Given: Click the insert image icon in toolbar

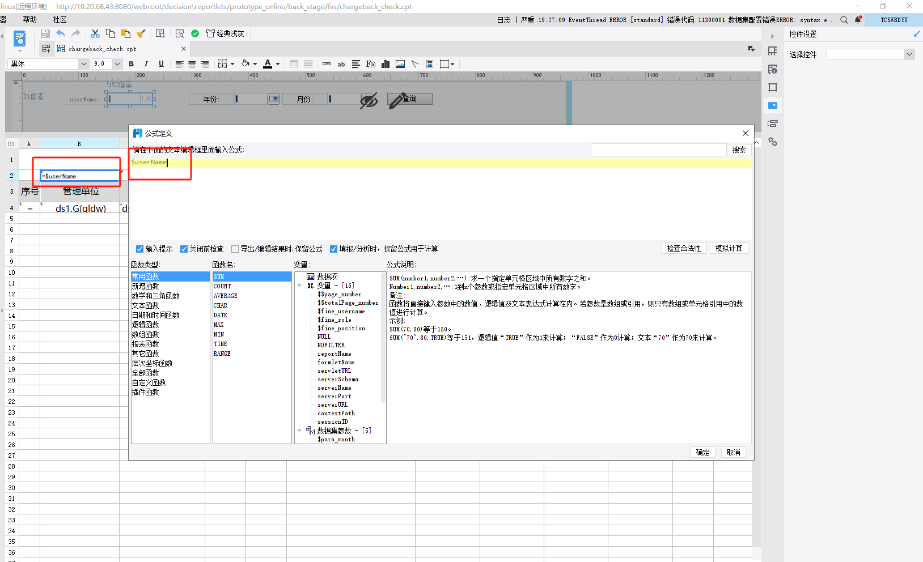Looking at the screenshot, I should point(400,64).
